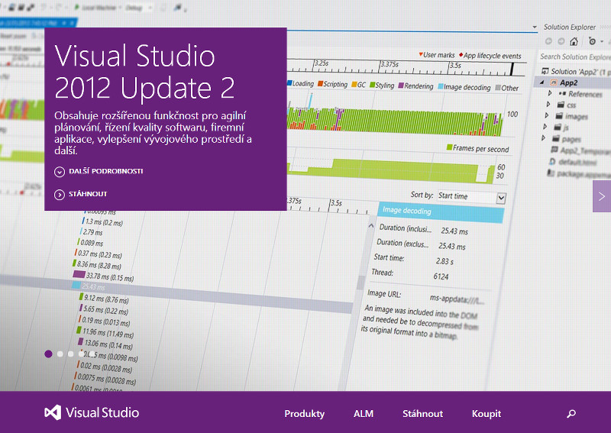Open the Produkty menu
The image size is (611, 433).
304,413
